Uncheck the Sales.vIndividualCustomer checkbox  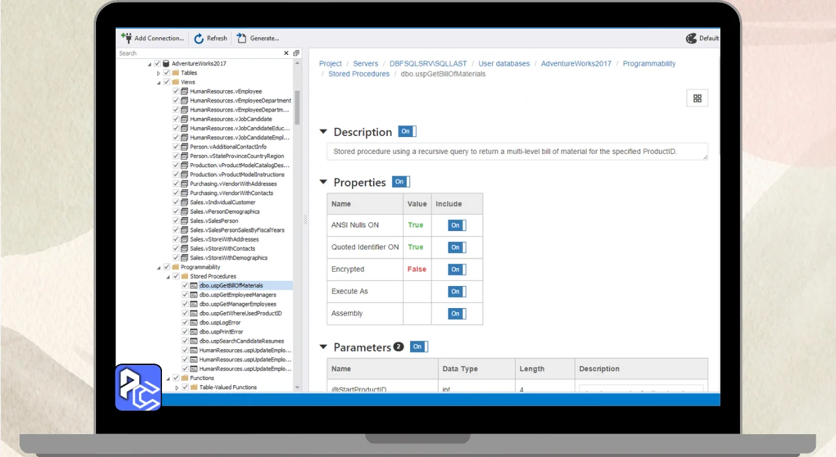coord(176,202)
